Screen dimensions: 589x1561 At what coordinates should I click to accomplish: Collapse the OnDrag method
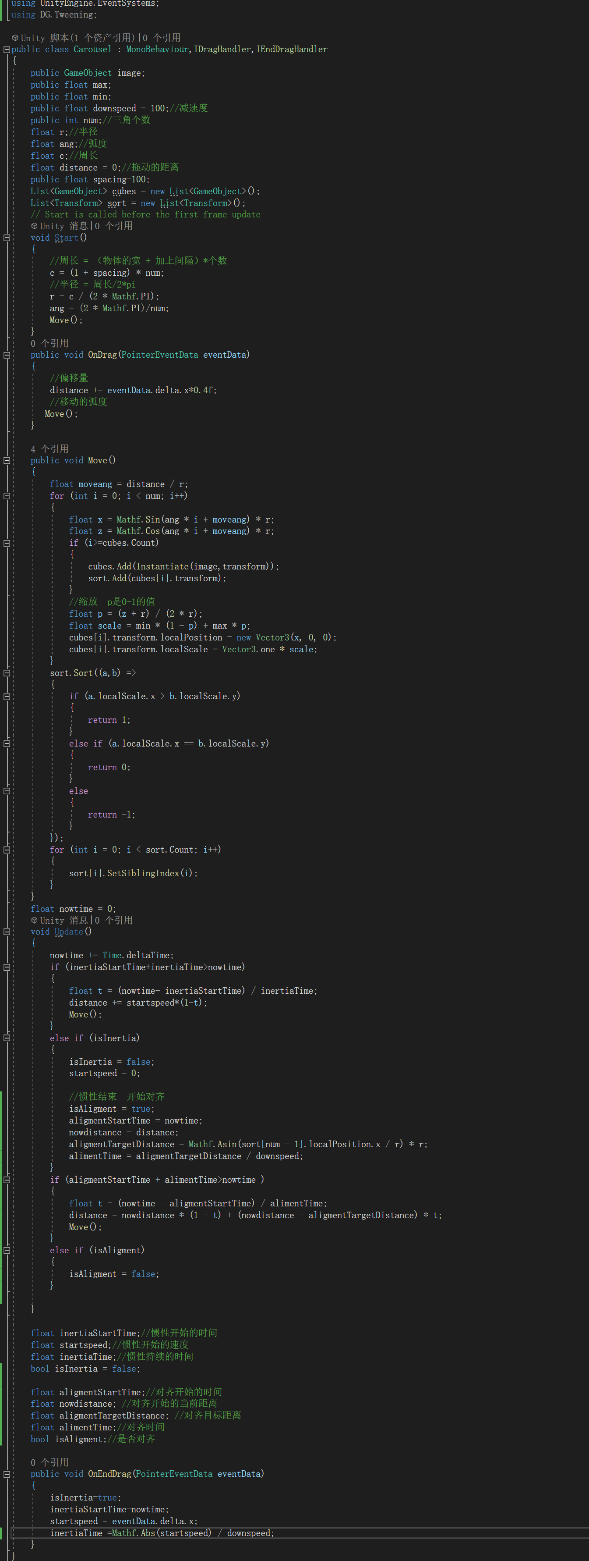pos(7,355)
